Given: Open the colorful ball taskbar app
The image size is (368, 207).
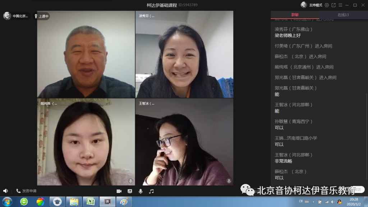Looking at the screenshot, I should click(40, 202).
